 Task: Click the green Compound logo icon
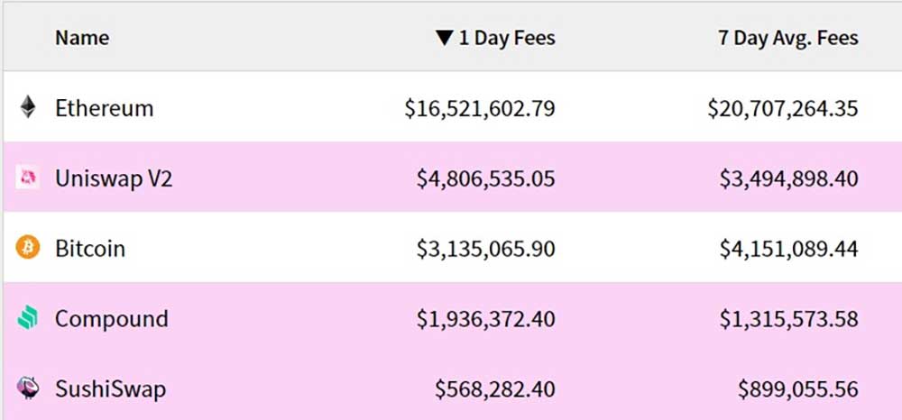pyautogui.click(x=28, y=318)
